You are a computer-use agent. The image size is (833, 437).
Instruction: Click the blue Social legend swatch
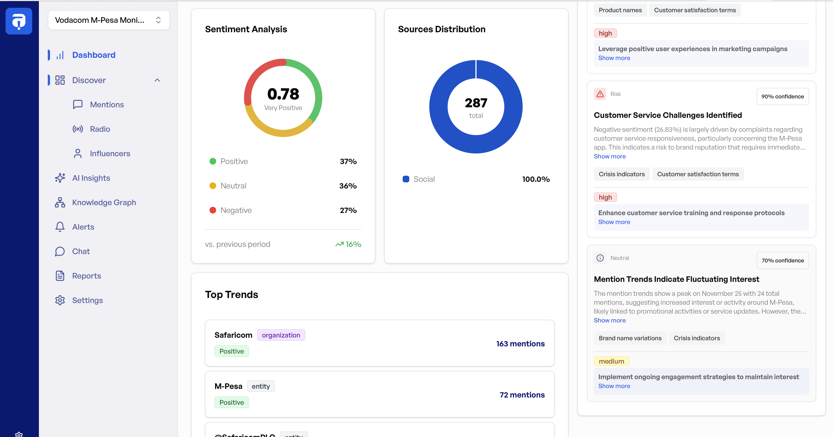coord(406,179)
